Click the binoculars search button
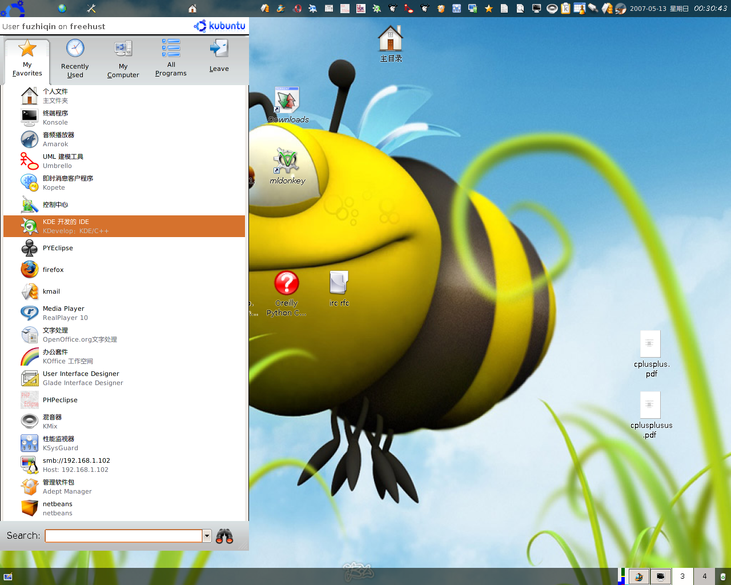The image size is (731, 585). [x=224, y=536]
